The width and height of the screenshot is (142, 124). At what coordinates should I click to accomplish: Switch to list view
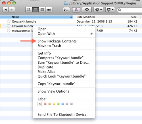[x=35, y=10]
